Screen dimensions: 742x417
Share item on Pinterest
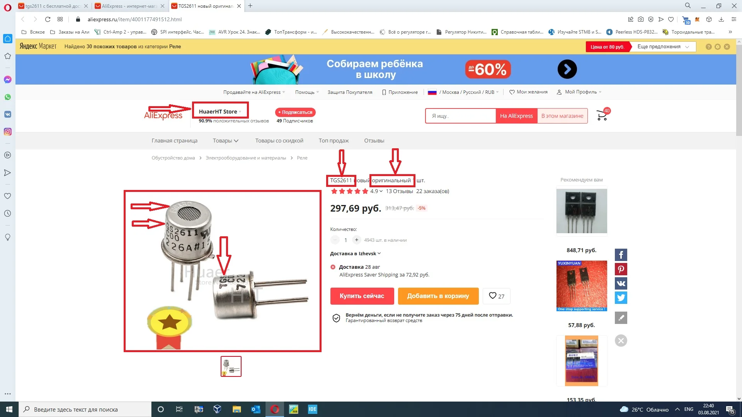tap(621, 269)
